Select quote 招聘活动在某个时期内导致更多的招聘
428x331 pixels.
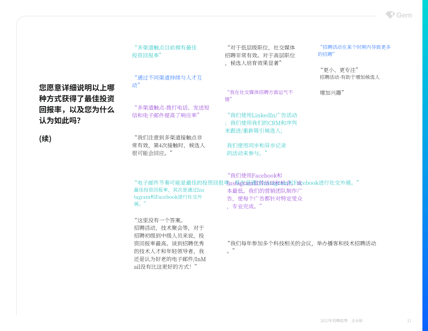(354, 51)
